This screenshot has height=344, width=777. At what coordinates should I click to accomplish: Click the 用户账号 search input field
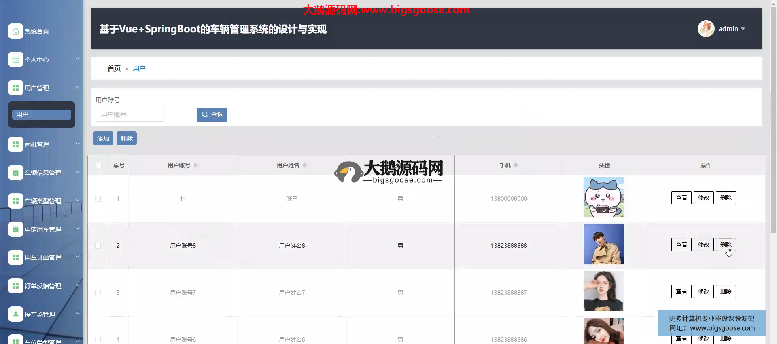point(130,115)
